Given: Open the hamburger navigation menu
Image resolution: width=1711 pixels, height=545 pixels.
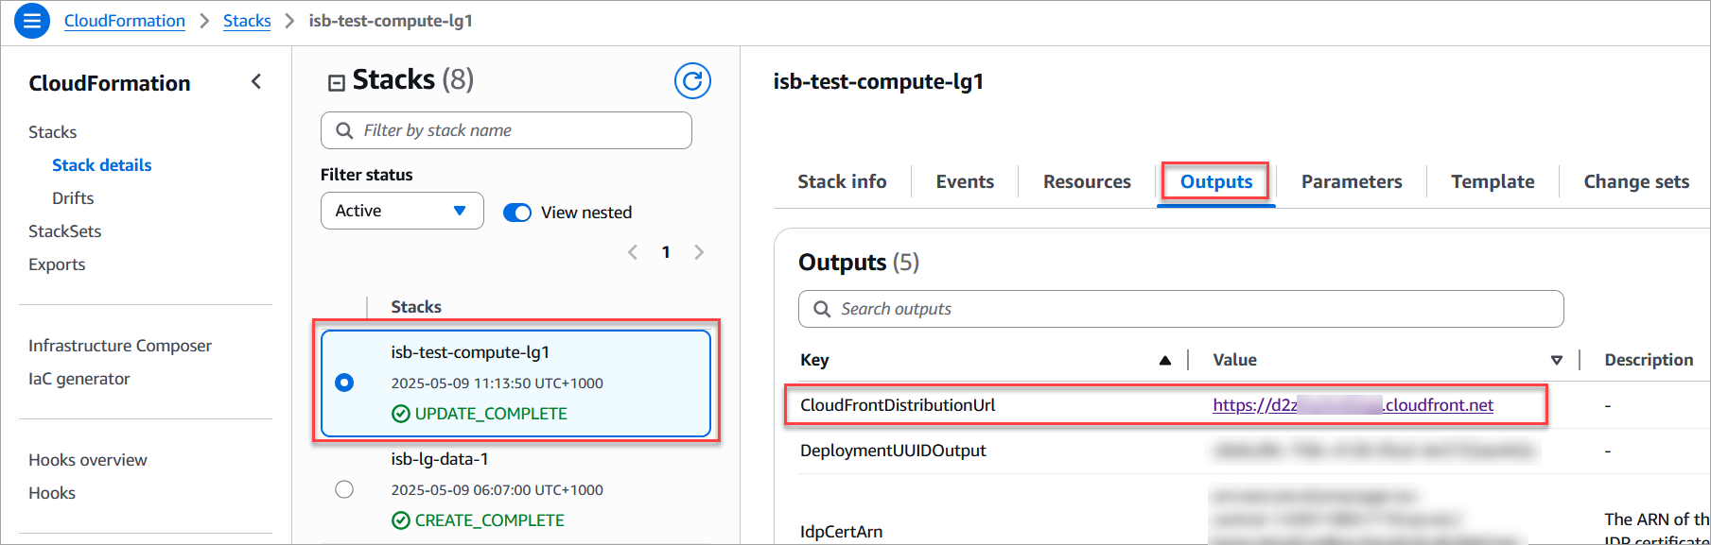Looking at the screenshot, I should tap(31, 21).
